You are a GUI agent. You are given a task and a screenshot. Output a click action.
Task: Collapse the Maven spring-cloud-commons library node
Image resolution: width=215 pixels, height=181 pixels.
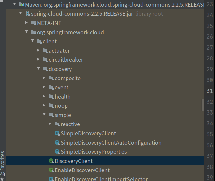click(15, 4)
